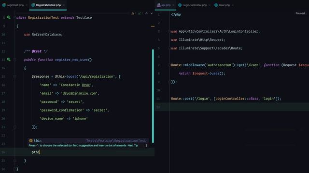The image size is (309, 173).
Task: Close the RegistrationTest.php tab
Action: (64, 5)
